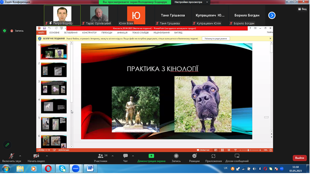
Task: Open Zoom Apps (Приложения)
Action: pyautogui.click(x=213, y=158)
